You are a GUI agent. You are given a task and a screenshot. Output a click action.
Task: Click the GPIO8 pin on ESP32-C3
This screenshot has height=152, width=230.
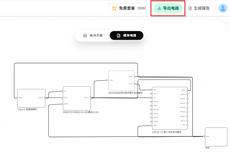187,112
